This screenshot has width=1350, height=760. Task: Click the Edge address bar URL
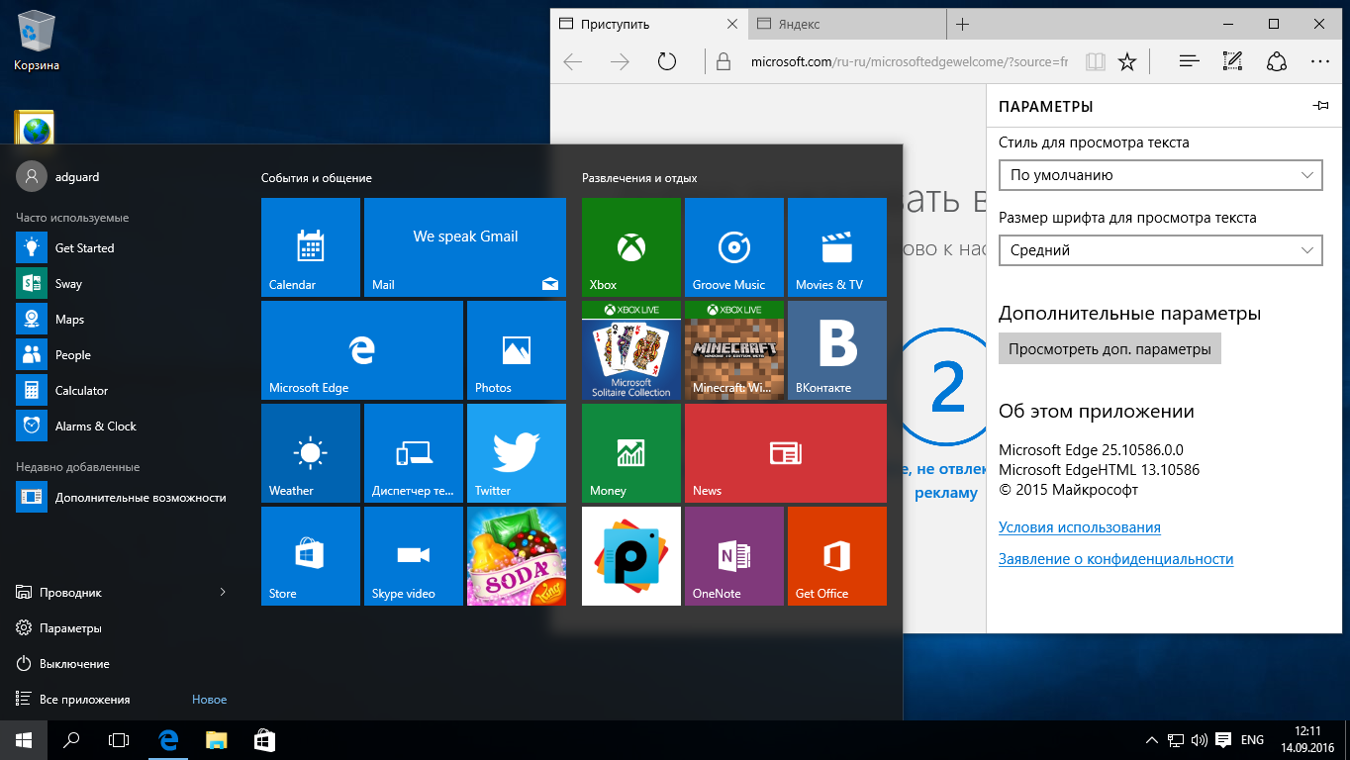909,62
